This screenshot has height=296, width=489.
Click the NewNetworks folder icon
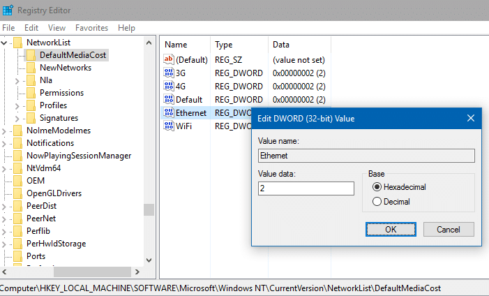click(31, 68)
